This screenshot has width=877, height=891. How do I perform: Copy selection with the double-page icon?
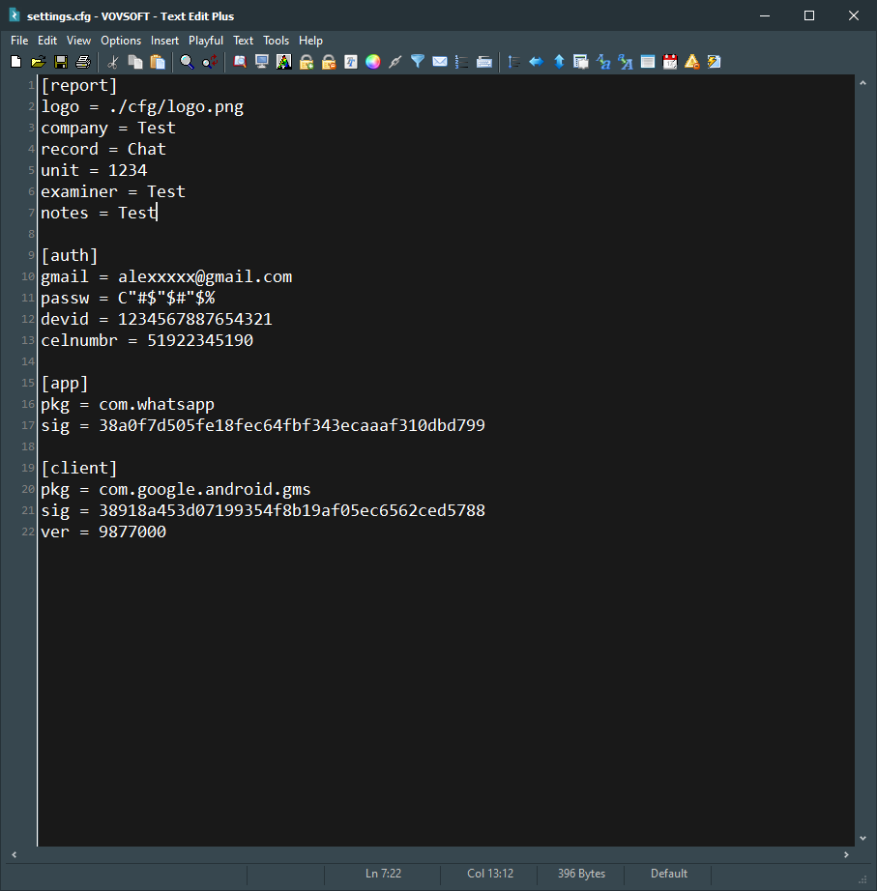point(135,62)
